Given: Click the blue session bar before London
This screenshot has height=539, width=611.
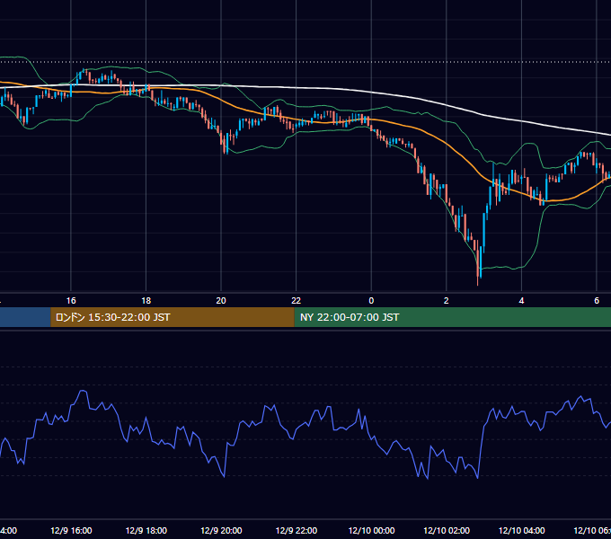Looking at the screenshot, I should [x=25, y=317].
